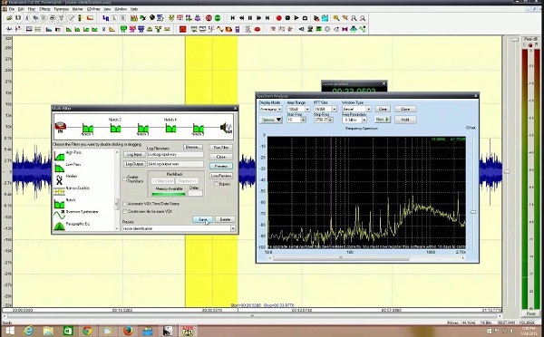The width and height of the screenshot is (544, 337).
Task: Select the IN source icon in Multi Filter chain
Action: tap(61, 127)
